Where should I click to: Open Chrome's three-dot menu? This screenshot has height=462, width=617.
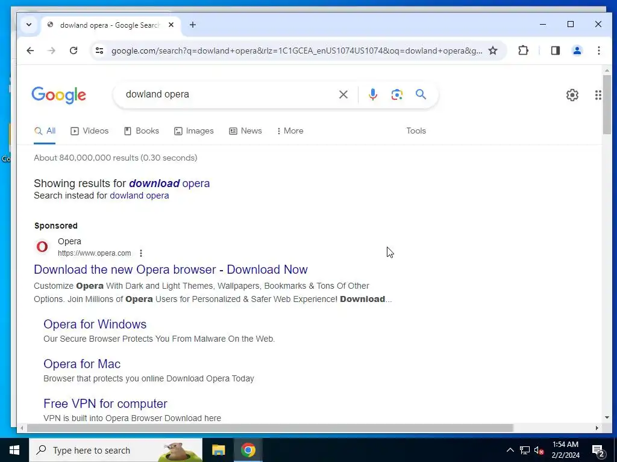(598, 51)
